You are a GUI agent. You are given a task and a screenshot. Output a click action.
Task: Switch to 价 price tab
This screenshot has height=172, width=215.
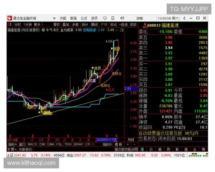click(151, 149)
